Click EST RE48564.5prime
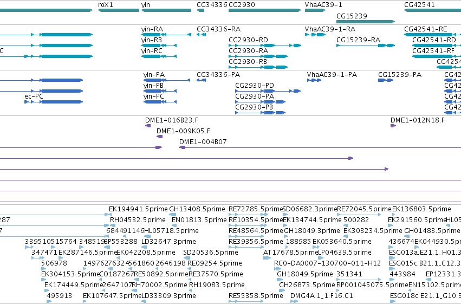 (248, 237)
